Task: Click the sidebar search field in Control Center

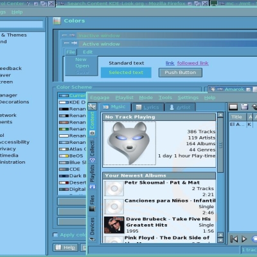Action: 21,24
